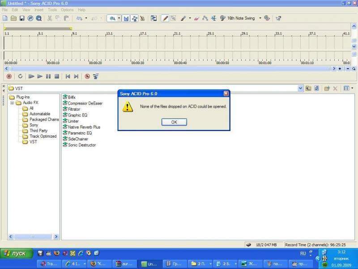Screen dimensions: 358x269
Task: Click the folder tree horizontal scrollbar
Action: pos(33,237)
